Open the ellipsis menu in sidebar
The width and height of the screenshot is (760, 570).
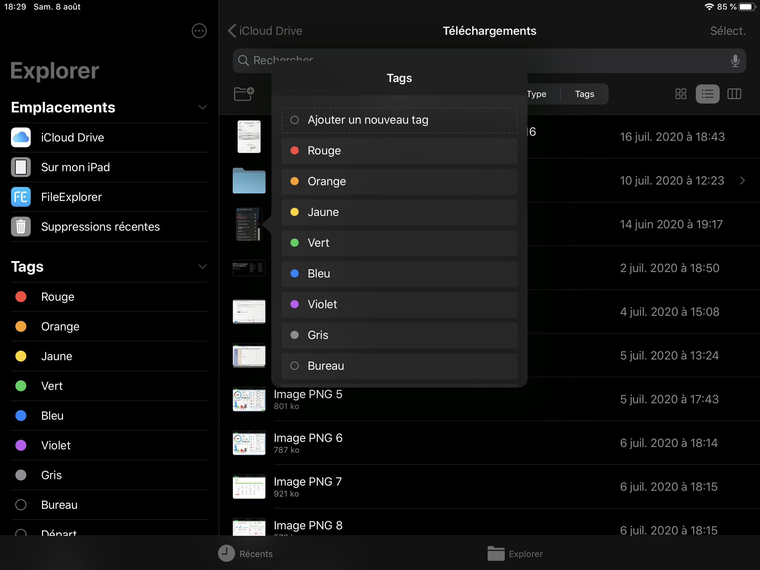click(x=199, y=31)
